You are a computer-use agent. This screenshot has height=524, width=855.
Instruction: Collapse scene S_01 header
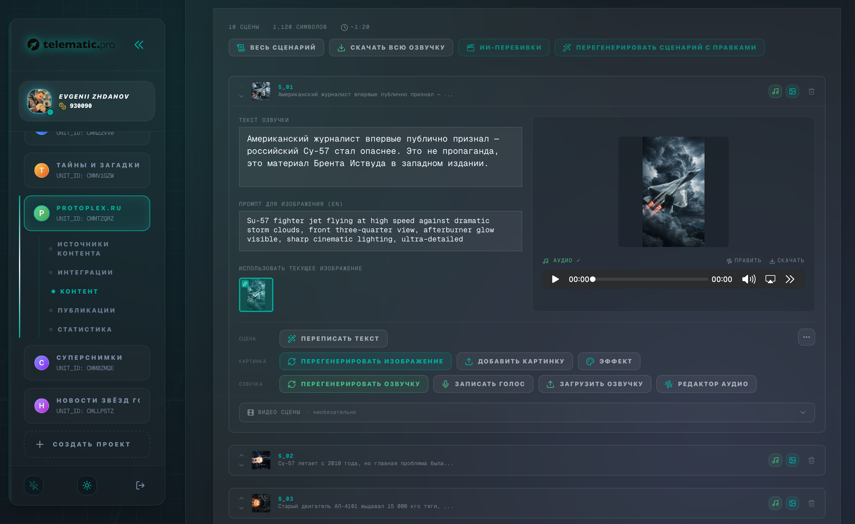pyautogui.click(x=526, y=91)
